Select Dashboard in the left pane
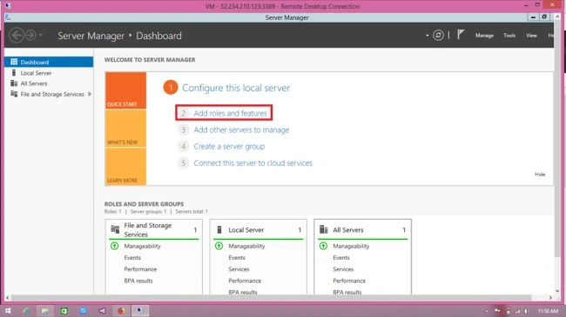The image size is (566, 317). coord(49,62)
